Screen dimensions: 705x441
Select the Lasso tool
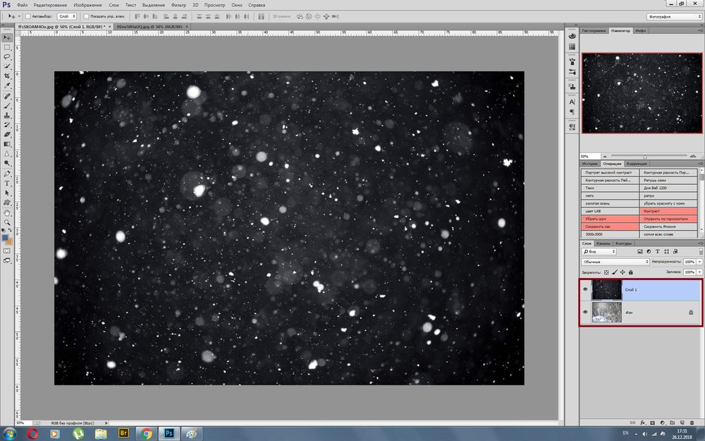(7, 56)
